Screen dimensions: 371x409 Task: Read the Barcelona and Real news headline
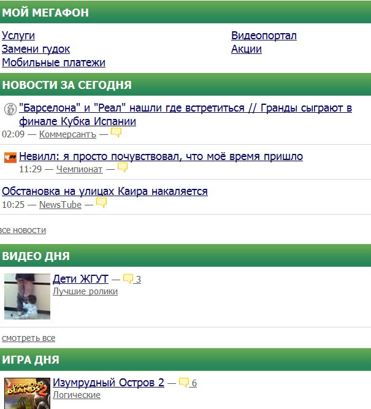tap(185, 115)
